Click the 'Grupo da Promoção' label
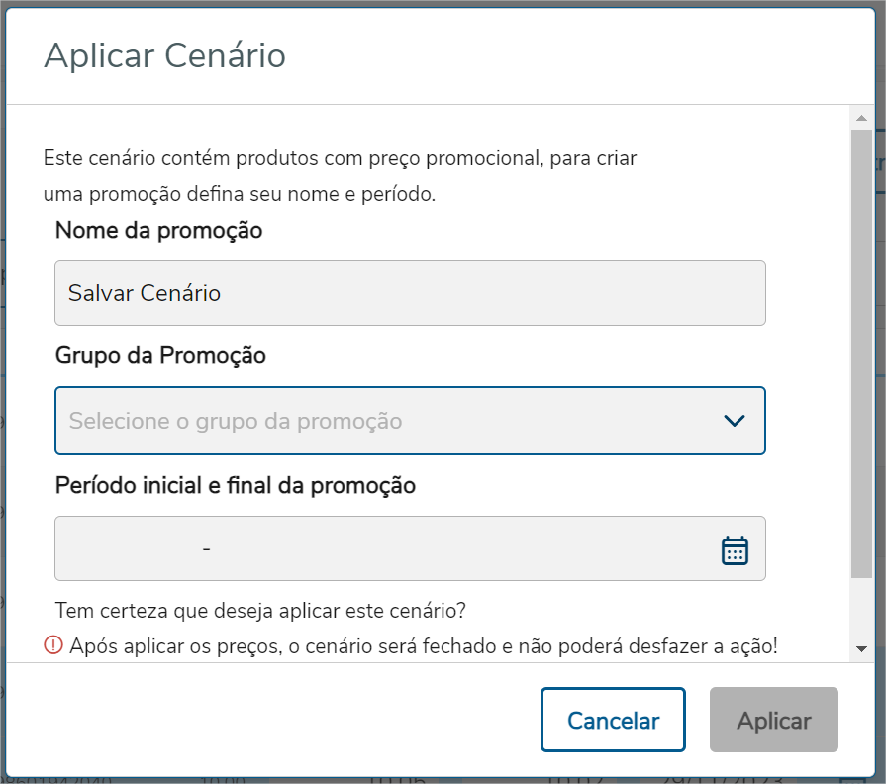886x784 pixels. click(x=160, y=355)
